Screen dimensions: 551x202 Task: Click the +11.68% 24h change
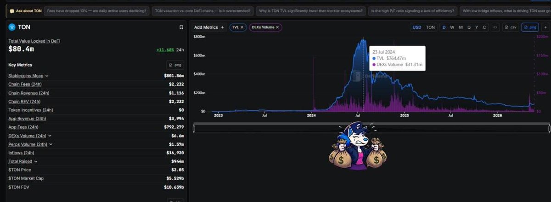point(170,50)
